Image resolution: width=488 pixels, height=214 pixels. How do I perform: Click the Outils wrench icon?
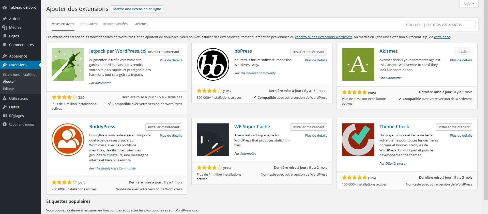pos(5,107)
